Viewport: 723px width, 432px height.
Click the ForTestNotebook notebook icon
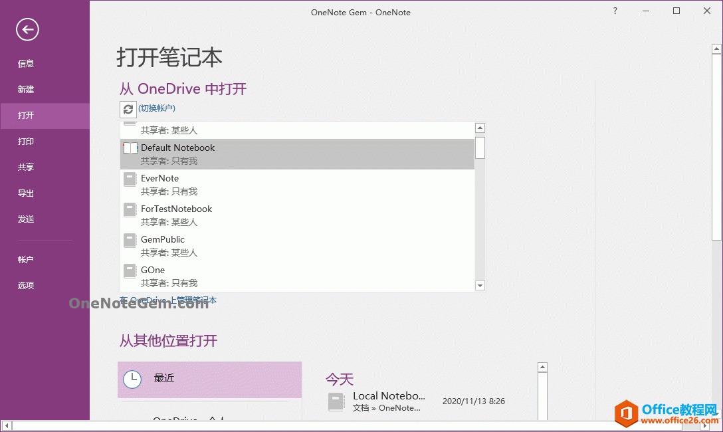click(130, 210)
